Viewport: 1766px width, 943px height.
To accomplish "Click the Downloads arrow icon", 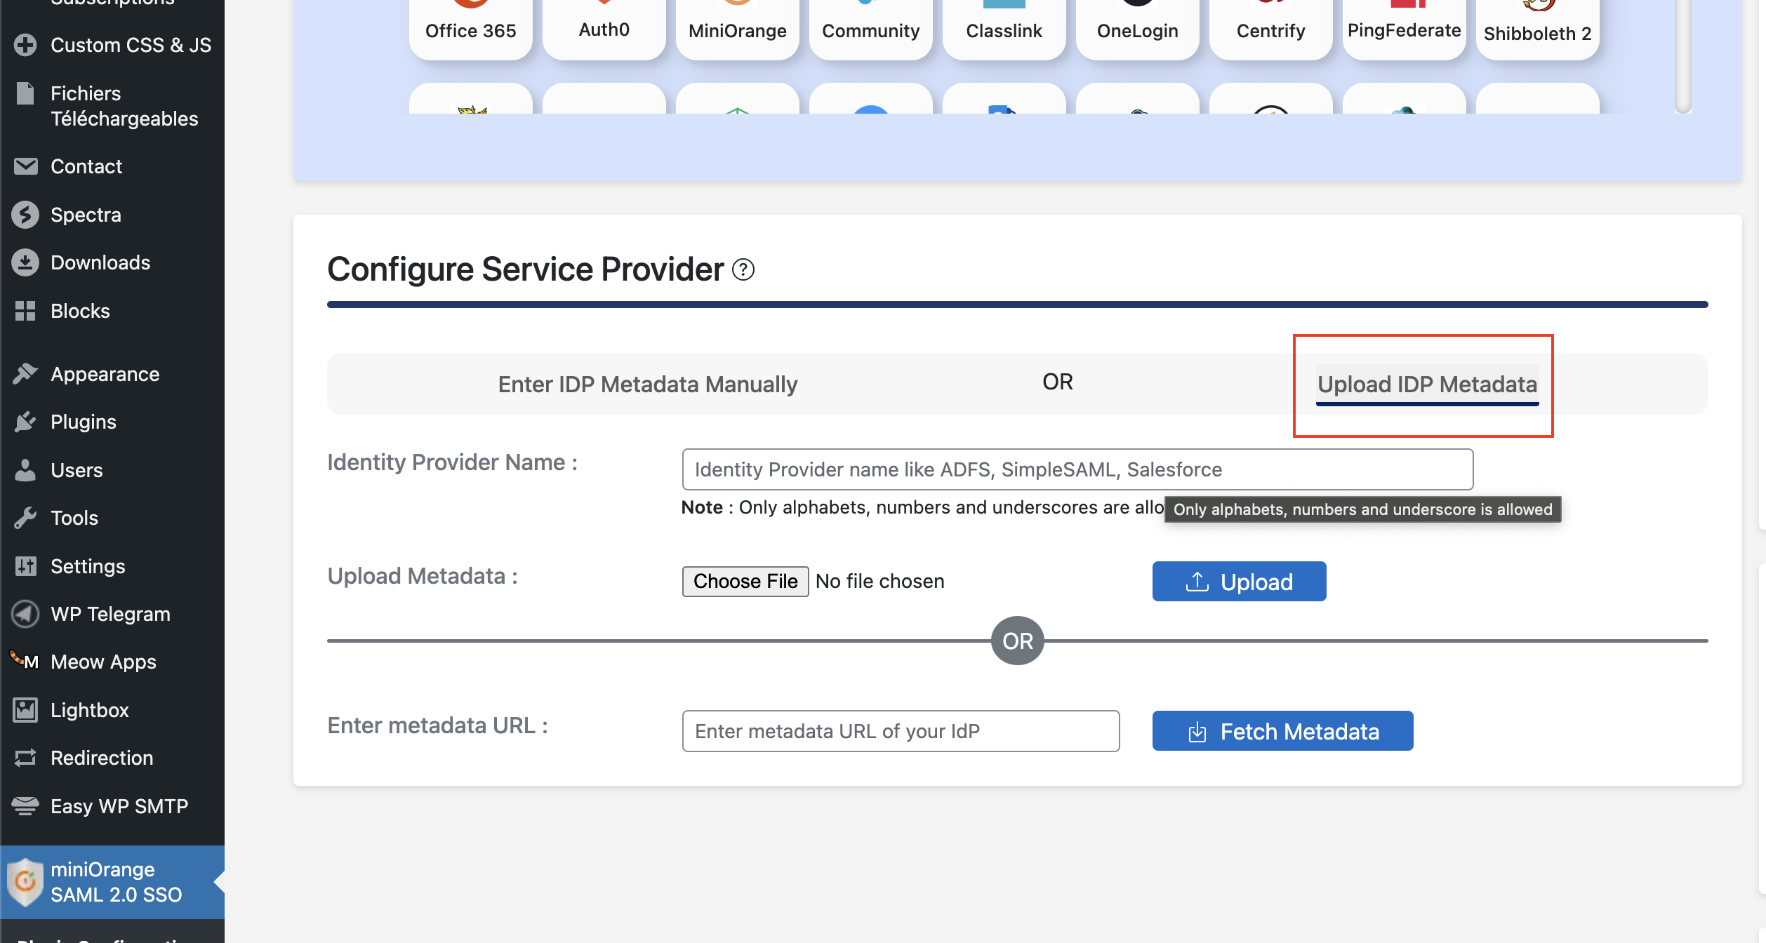I will (x=25, y=262).
